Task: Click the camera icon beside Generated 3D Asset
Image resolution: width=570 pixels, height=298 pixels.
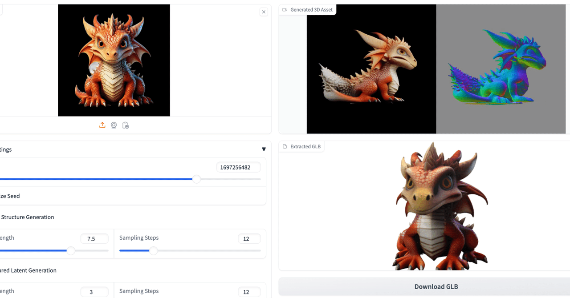Action: [x=285, y=9]
